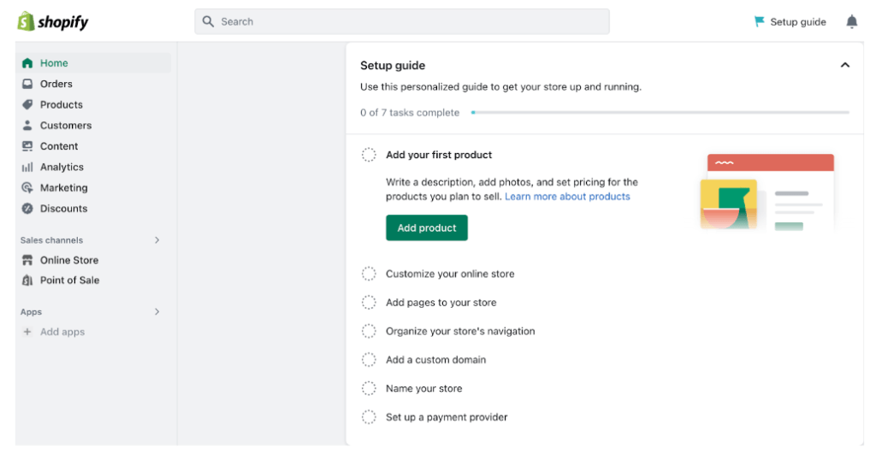Expand Set up a payment provider task
Image resolution: width=876 pixels, height=466 pixels.
pyautogui.click(x=447, y=417)
